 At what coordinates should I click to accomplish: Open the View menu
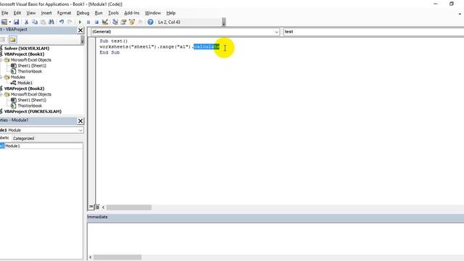coord(30,13)
